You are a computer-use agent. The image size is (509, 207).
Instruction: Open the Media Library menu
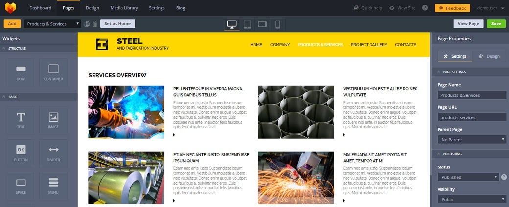click(123, 8)
